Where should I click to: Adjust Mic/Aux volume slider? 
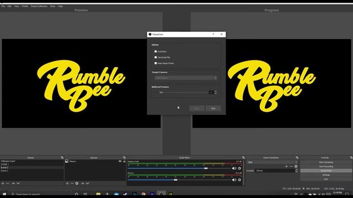point(179,180)
